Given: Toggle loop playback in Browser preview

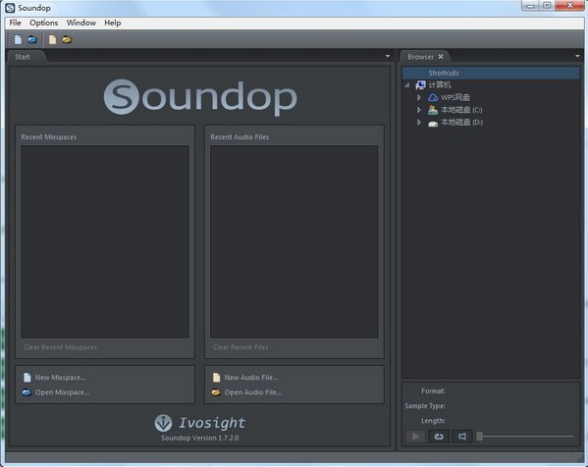Looking at the screenshot, I should (x=439, y=437).
